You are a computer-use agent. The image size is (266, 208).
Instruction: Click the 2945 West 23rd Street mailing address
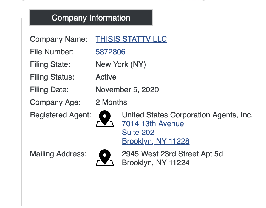tap(172, 154)
